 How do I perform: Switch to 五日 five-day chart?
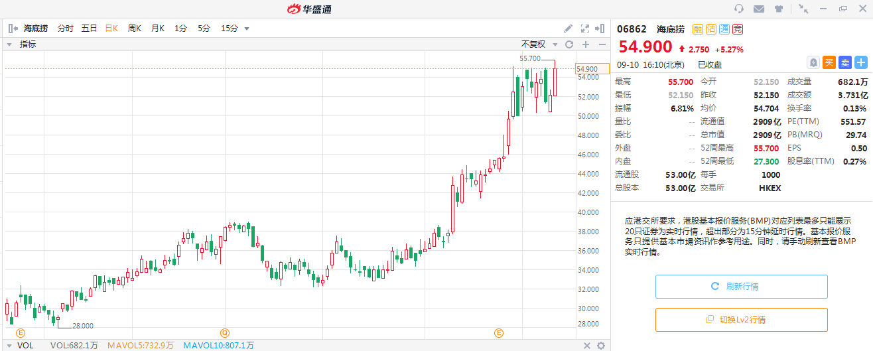click(89, 29)
